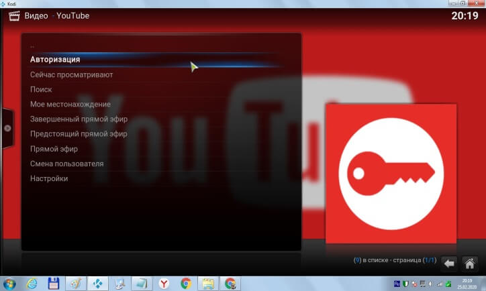Screen dimensions: 486x291
Task: Launch Internet Explorer from taskbar
Action: [x=32, y=284]
